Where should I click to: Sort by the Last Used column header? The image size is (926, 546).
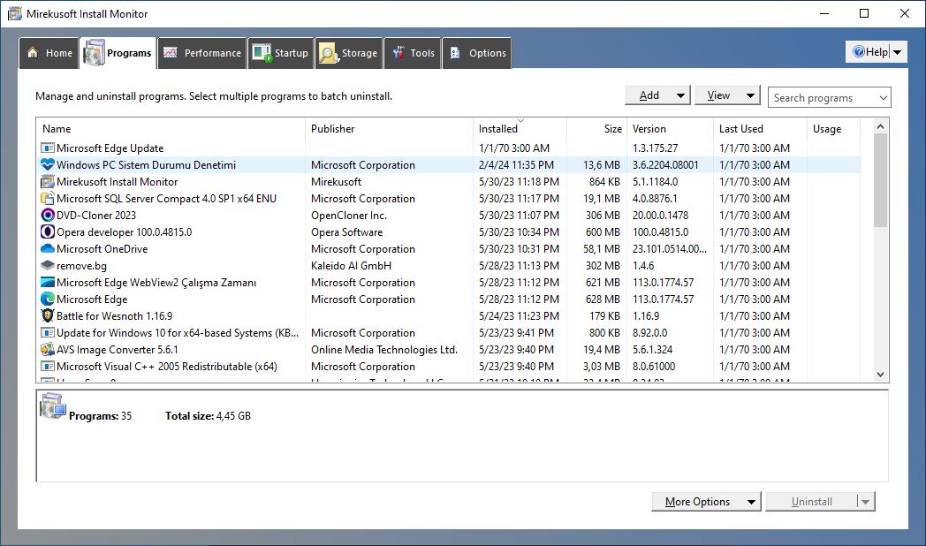click(x=760, y=129)
